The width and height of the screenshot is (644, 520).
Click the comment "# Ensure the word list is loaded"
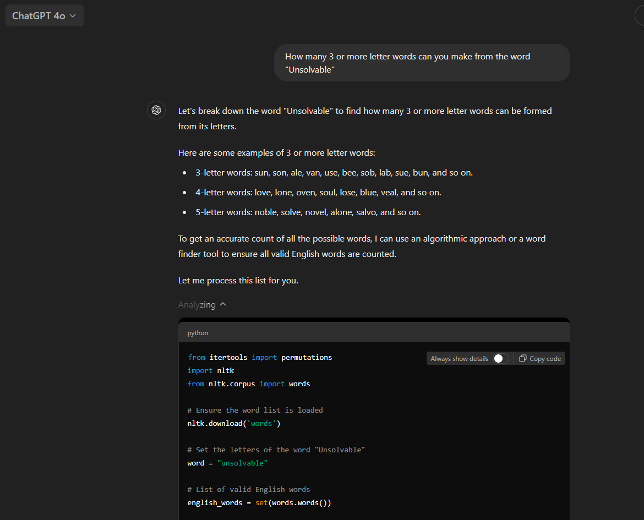tap(255, 410)
